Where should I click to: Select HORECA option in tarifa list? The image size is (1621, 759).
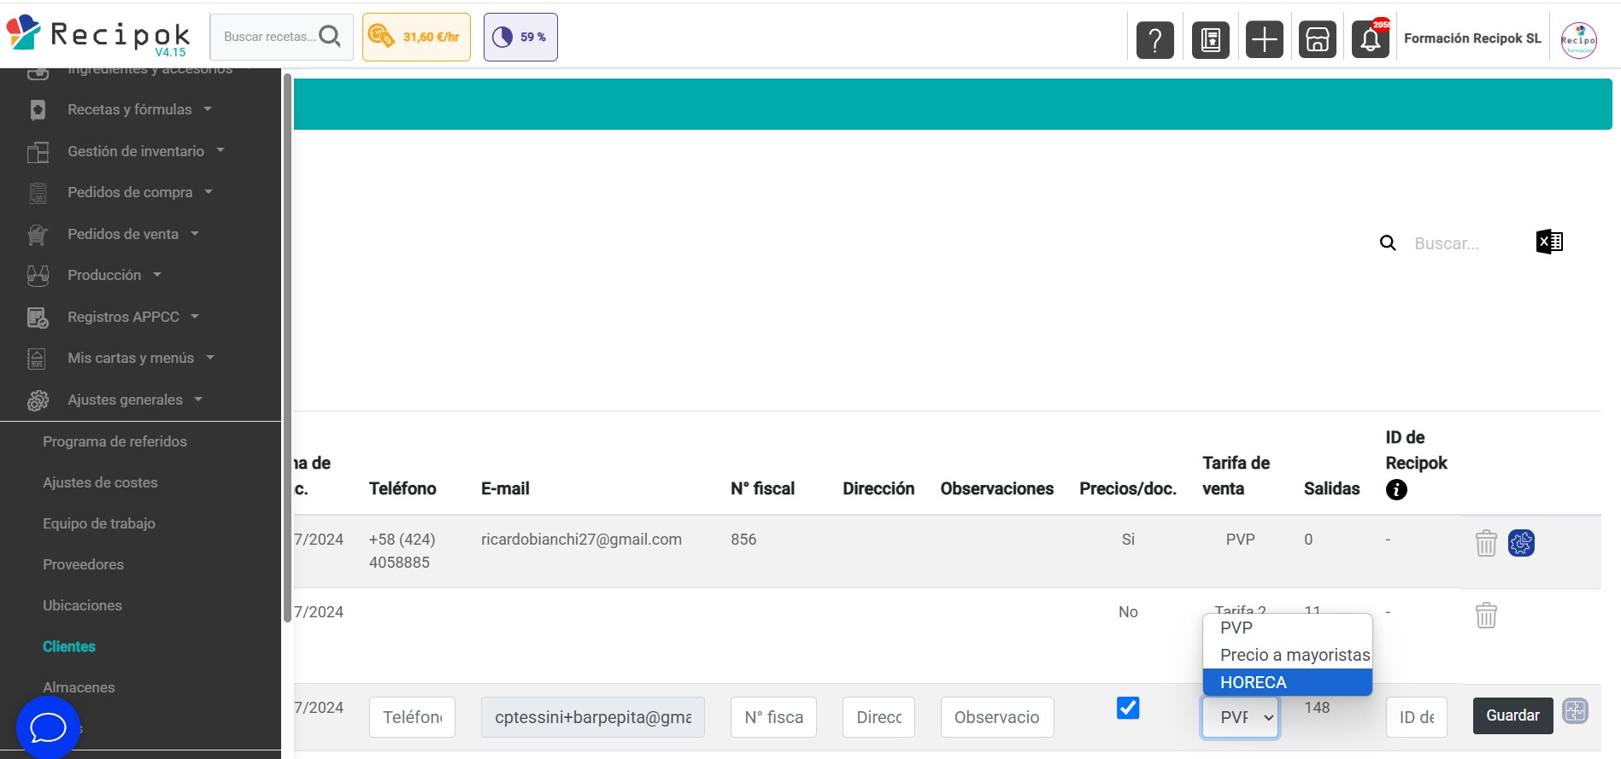tap(1287, 682)
